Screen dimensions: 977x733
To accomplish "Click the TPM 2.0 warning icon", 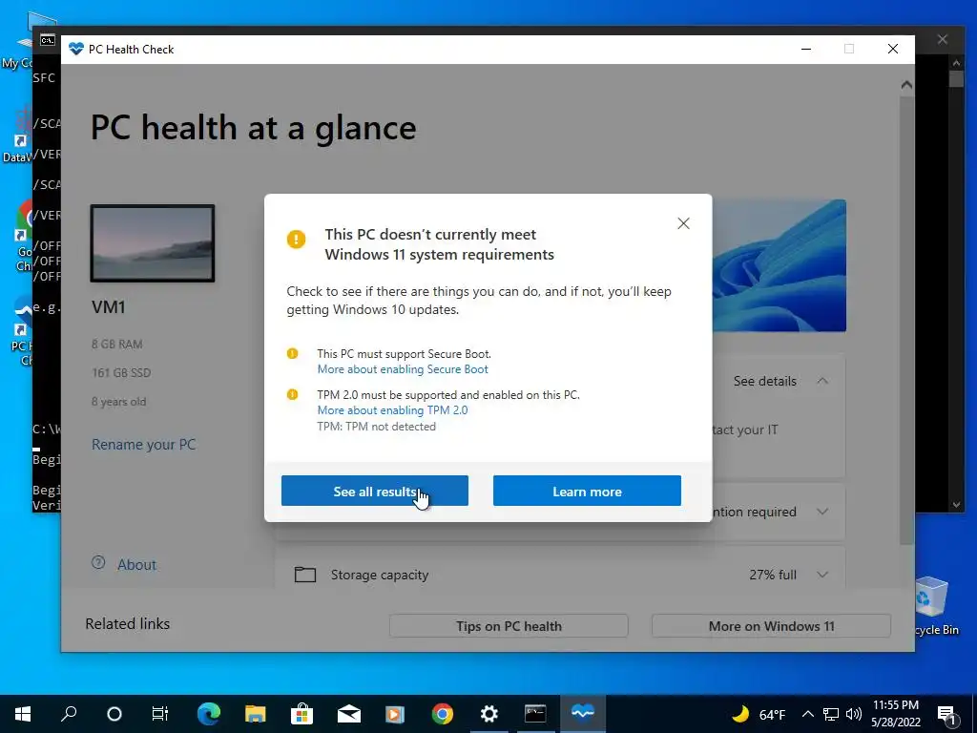I will (292, 394).
